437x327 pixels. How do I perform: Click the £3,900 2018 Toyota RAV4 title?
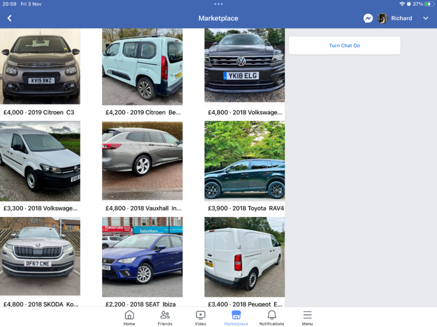pyautogui.click(x=246, y=208)
